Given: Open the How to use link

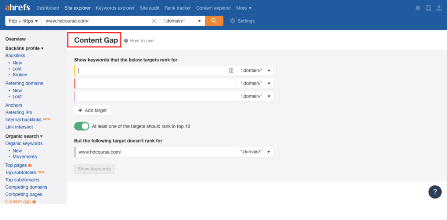Looking at the screenshot, I should click(142, 41).
